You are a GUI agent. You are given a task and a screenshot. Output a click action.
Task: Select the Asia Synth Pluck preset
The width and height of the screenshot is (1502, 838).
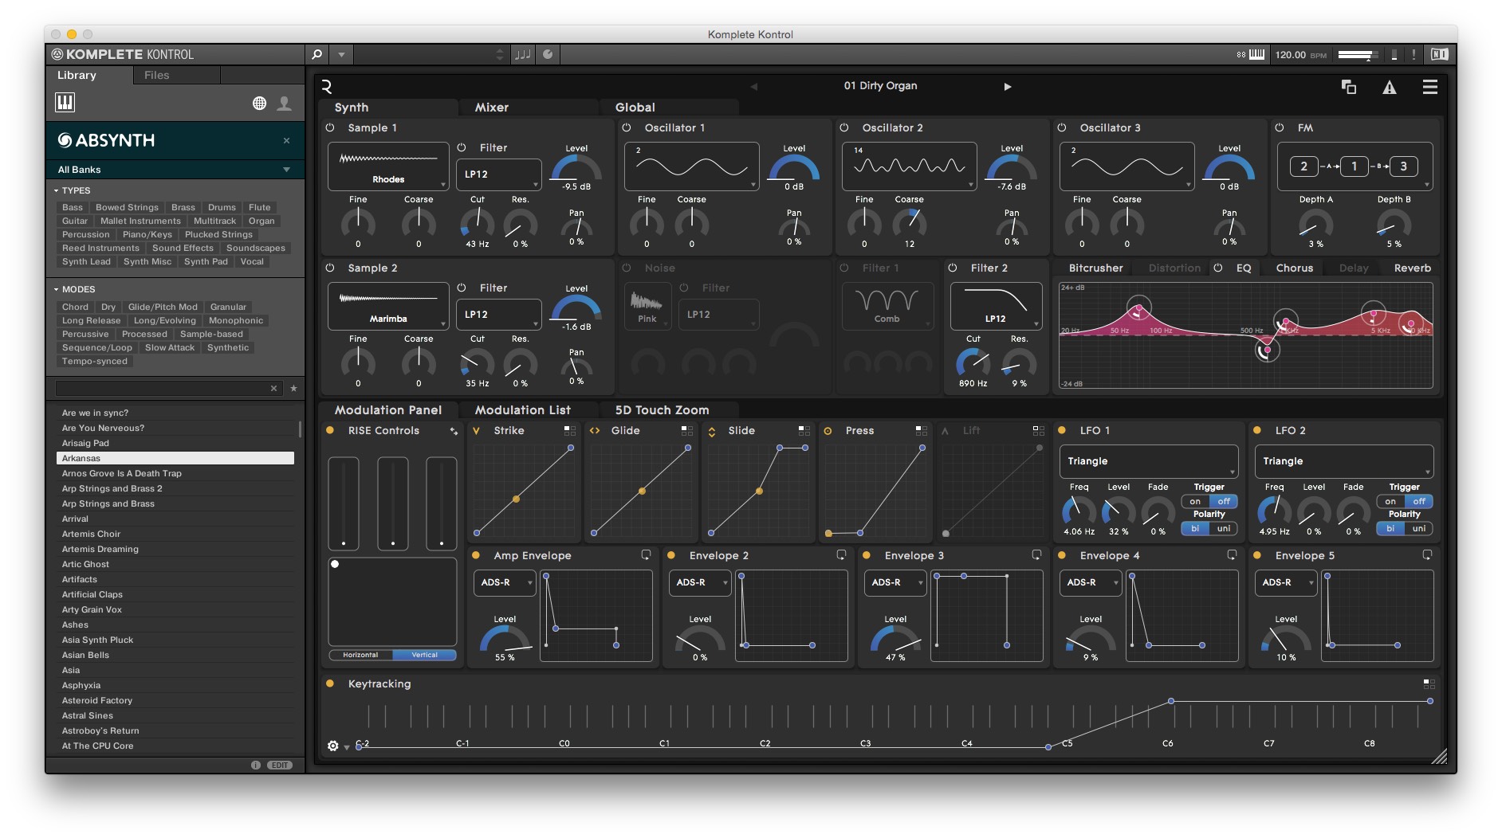[x=97, y=640]
